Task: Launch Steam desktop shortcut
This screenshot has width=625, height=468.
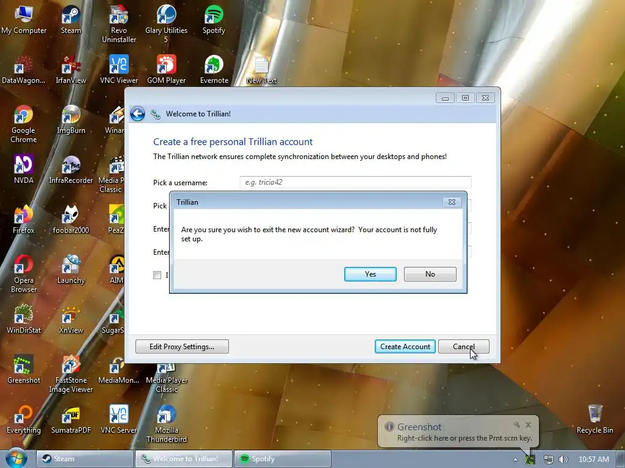Action: coord(71,20)
